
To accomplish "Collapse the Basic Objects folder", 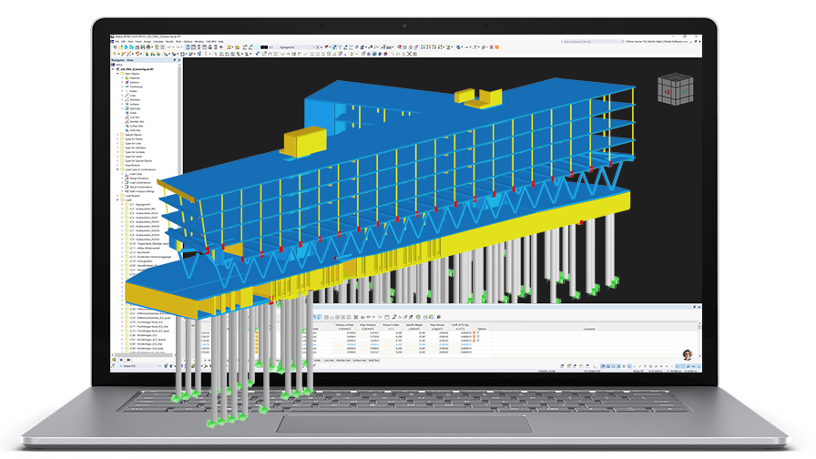I will point(117,74).
